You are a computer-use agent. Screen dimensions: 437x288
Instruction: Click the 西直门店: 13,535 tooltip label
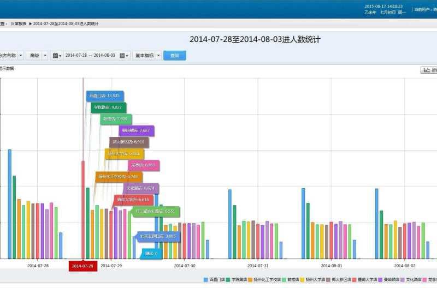[x=105, y=96]
